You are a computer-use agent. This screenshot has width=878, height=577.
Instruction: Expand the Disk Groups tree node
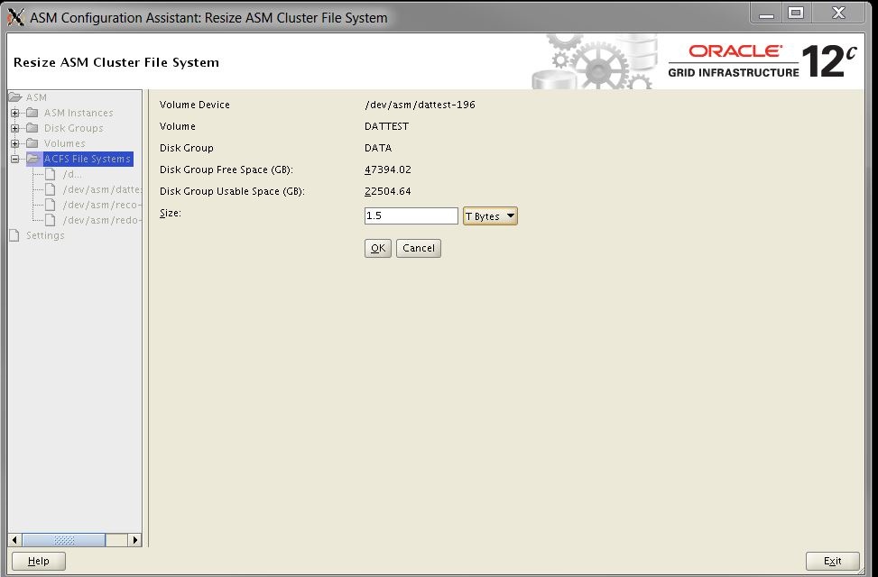pyautogui.click(x=15, y=128)
